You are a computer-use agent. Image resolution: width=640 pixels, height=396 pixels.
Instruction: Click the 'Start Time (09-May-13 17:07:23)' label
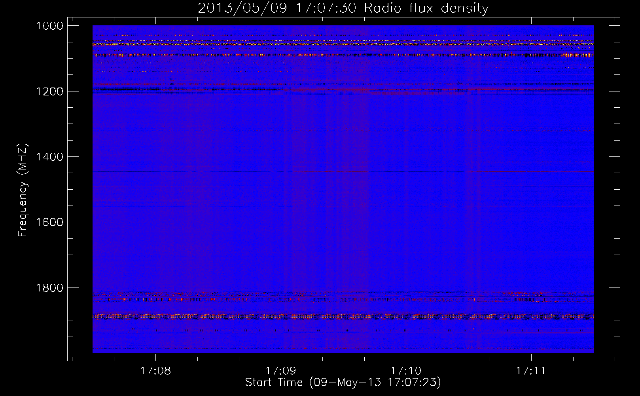(343, 383)
